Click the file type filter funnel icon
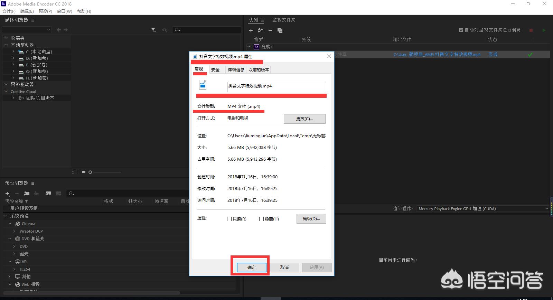 [x=153, y=30]
